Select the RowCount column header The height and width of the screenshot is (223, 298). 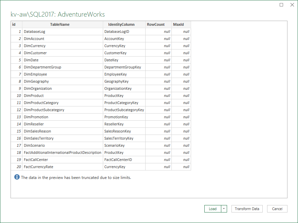159,24
